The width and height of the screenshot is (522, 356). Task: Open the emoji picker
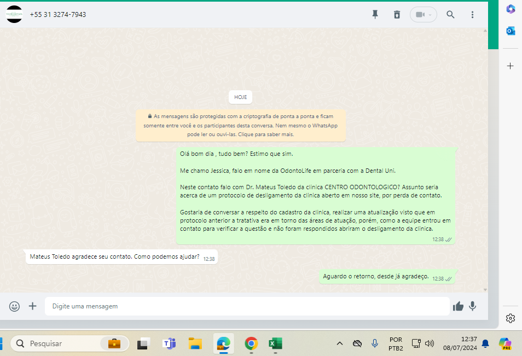pyautogui.click(x=14, y=306)
